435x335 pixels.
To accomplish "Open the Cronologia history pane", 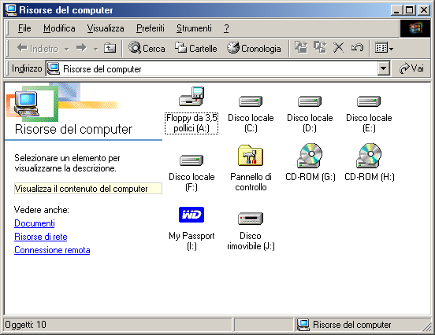I will point(254,49).
